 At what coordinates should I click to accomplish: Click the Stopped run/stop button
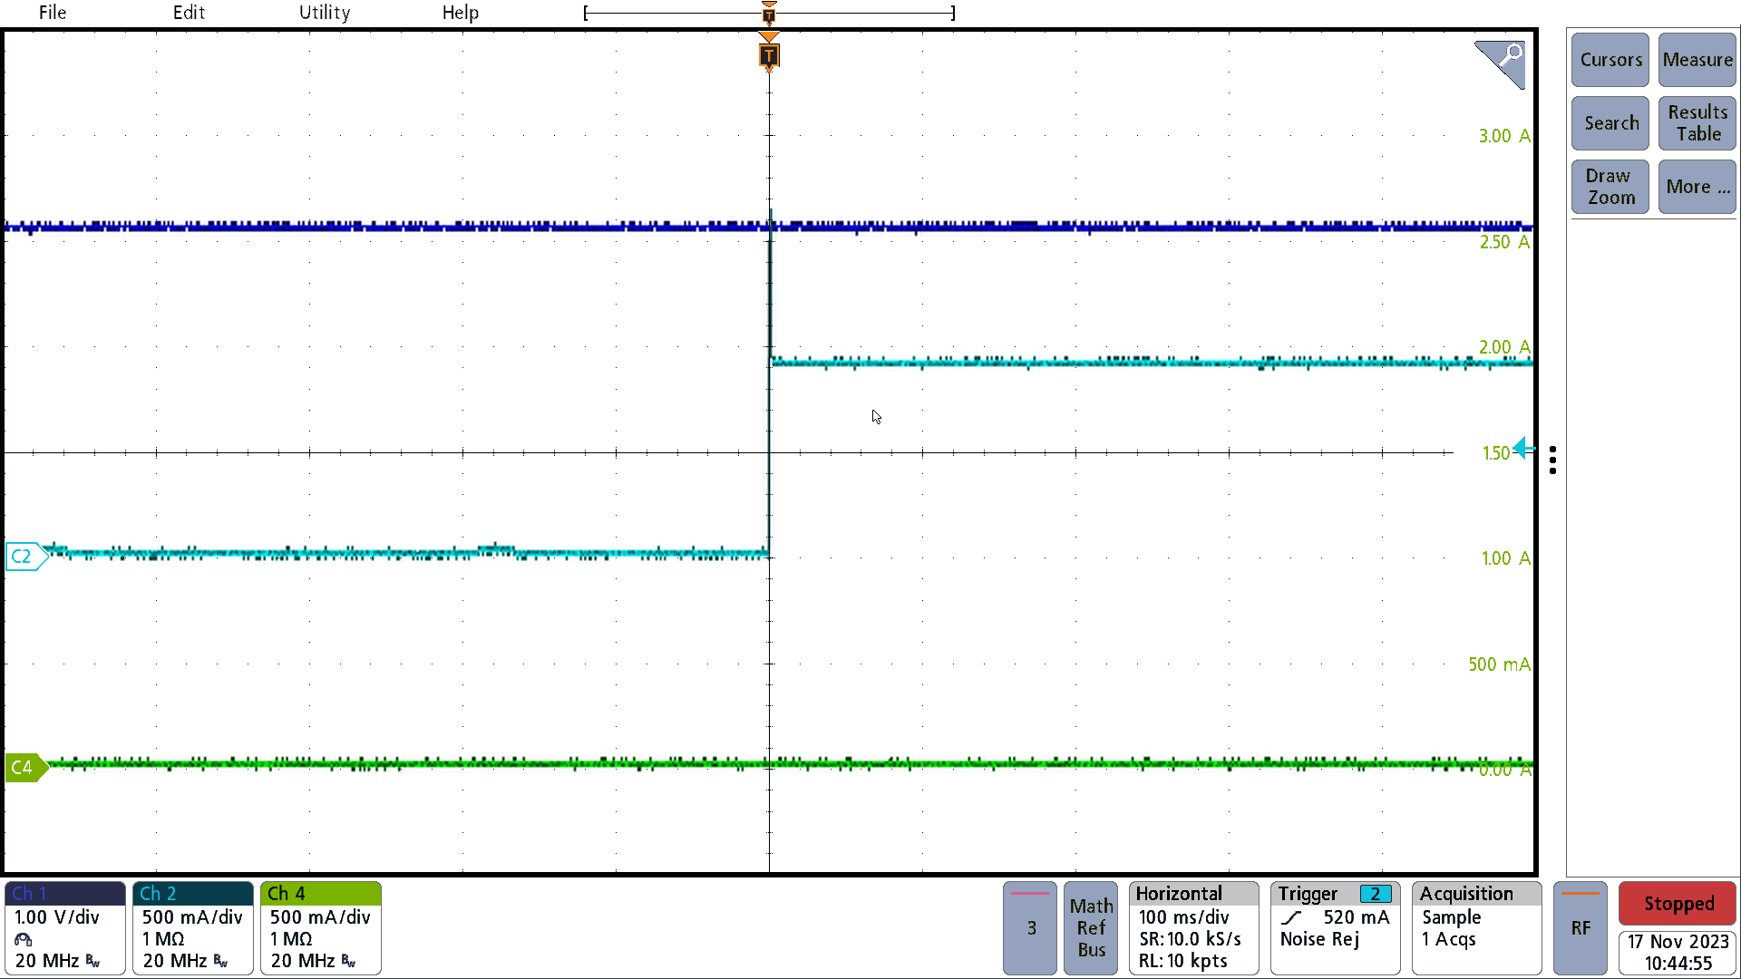tap(1678, 904)
